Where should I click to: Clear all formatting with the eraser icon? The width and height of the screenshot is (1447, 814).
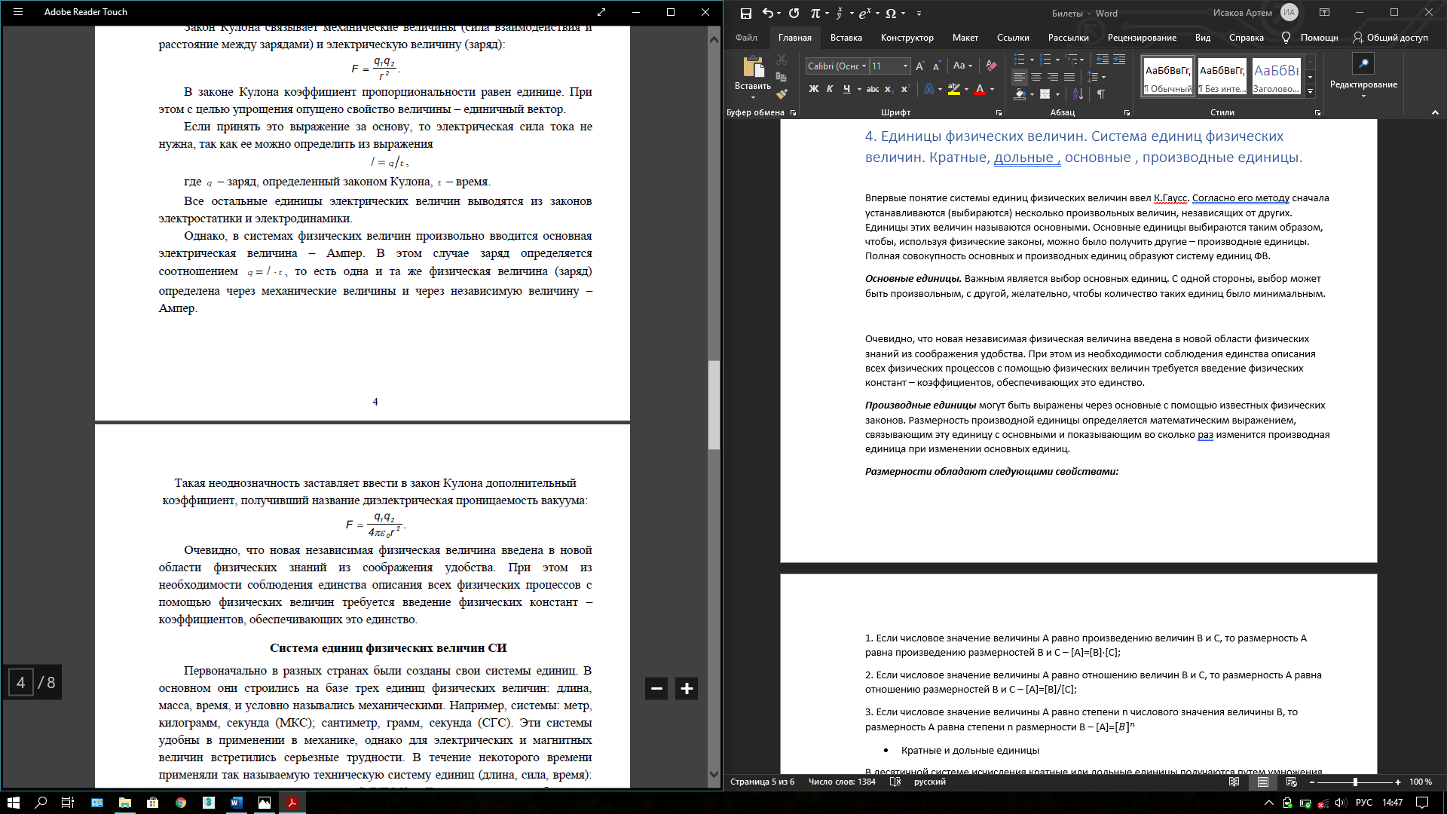tap(991, 66)
